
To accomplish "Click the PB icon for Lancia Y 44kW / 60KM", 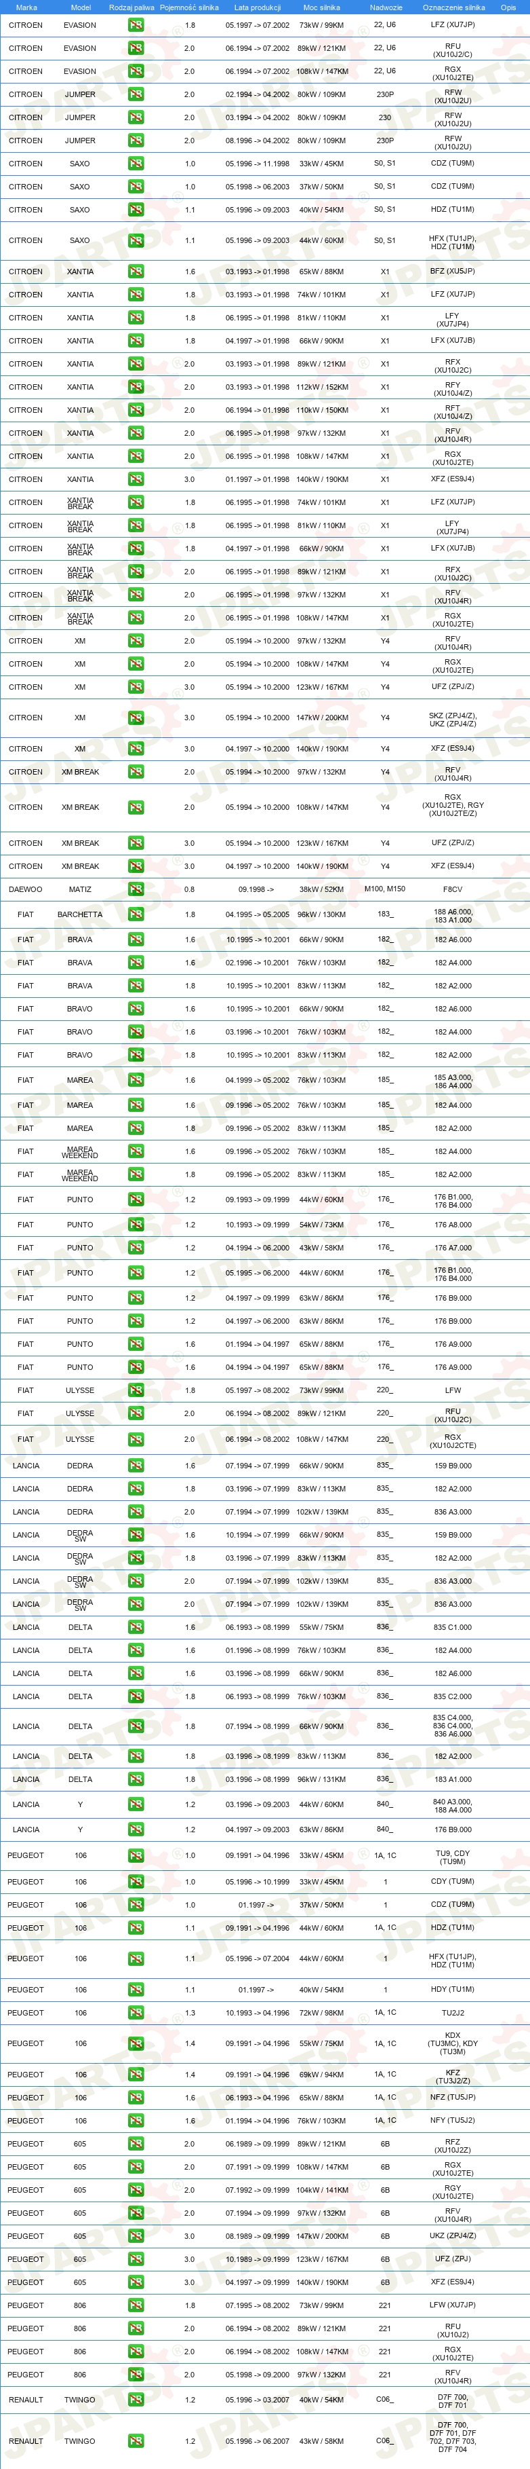I will click(x=136, y=1805).
